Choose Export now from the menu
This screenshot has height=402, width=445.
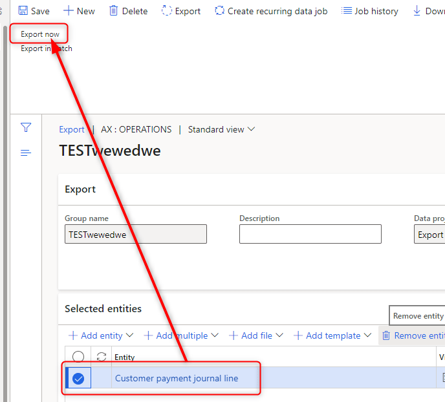tap(40, 34)
